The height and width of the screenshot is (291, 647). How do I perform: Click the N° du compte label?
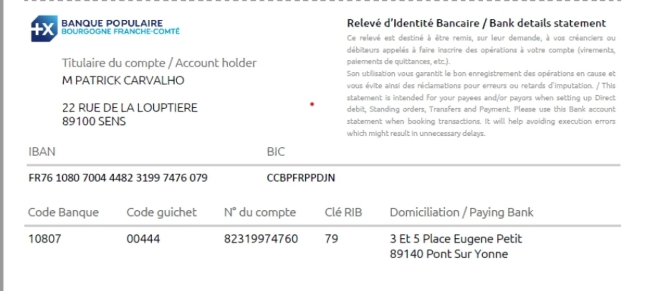tap(260, 212)
